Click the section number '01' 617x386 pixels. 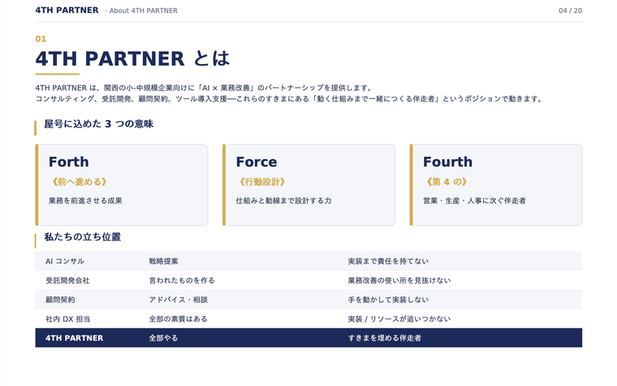[41, 39]
